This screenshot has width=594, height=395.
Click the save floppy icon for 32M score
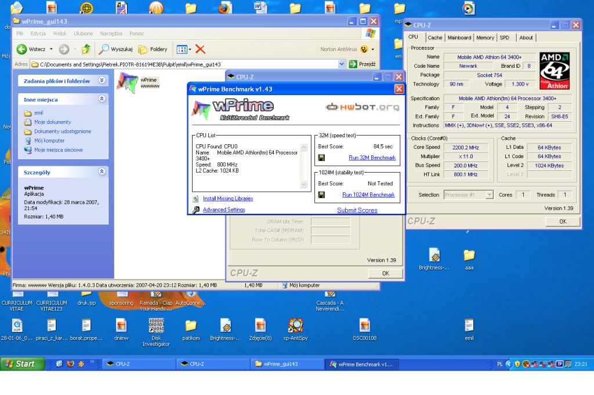coord(321,158)
